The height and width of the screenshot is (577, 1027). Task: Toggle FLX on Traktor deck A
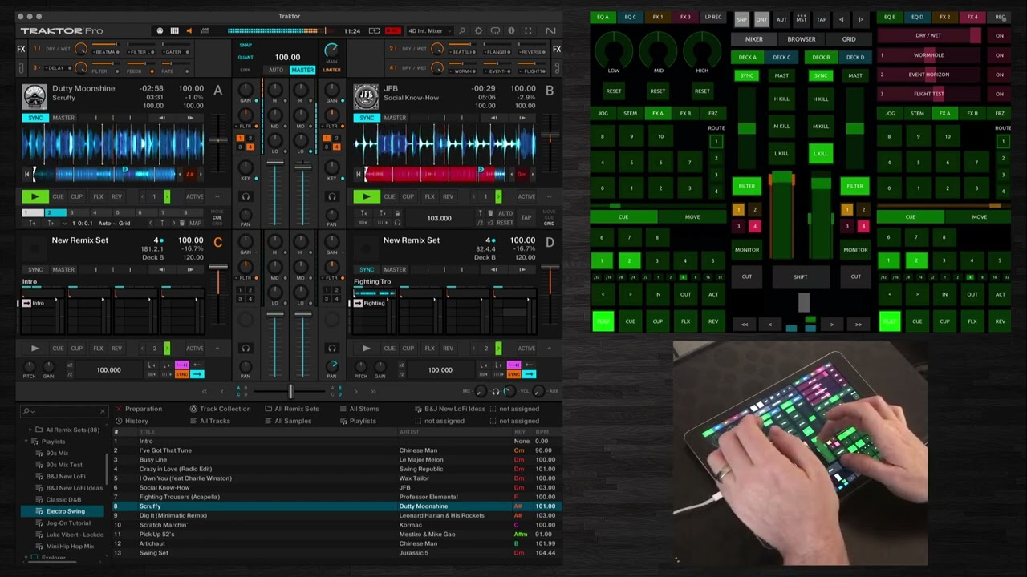pyautogui.click(x=98, y=196)
